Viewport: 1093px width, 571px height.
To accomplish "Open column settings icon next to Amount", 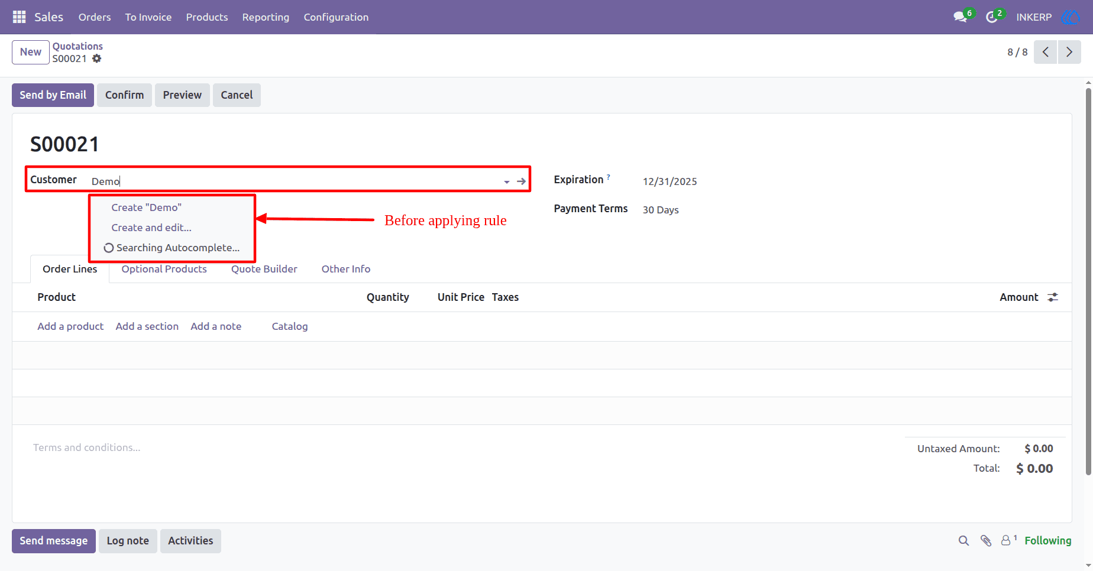I will pos(1053,297).
